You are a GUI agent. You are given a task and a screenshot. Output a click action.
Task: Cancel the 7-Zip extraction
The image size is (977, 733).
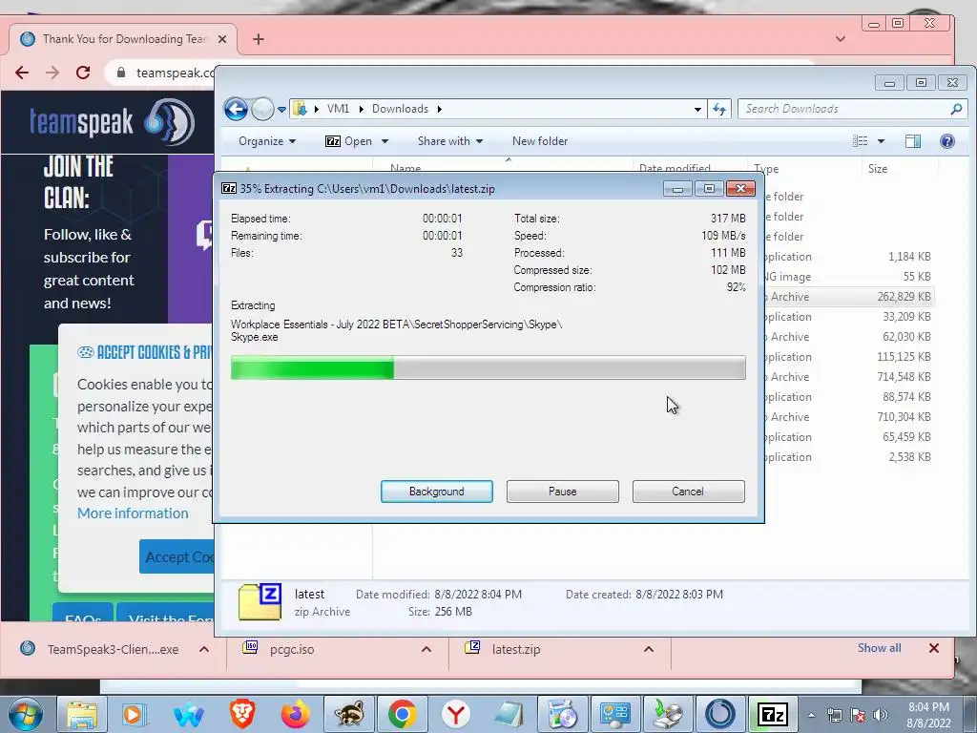point(688,492)
